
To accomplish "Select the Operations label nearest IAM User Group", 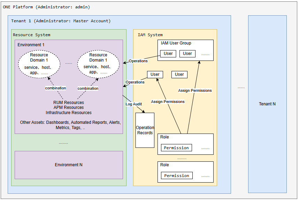I will (138, 61).
